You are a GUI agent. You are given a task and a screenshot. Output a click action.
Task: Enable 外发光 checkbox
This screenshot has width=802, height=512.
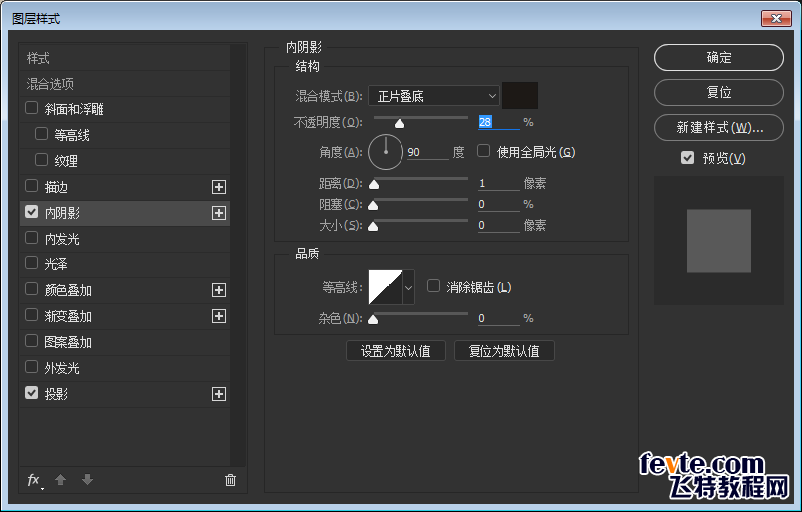coord(32,367)
